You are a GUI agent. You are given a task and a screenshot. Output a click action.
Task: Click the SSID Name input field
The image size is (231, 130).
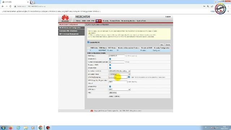coord(117,56)
